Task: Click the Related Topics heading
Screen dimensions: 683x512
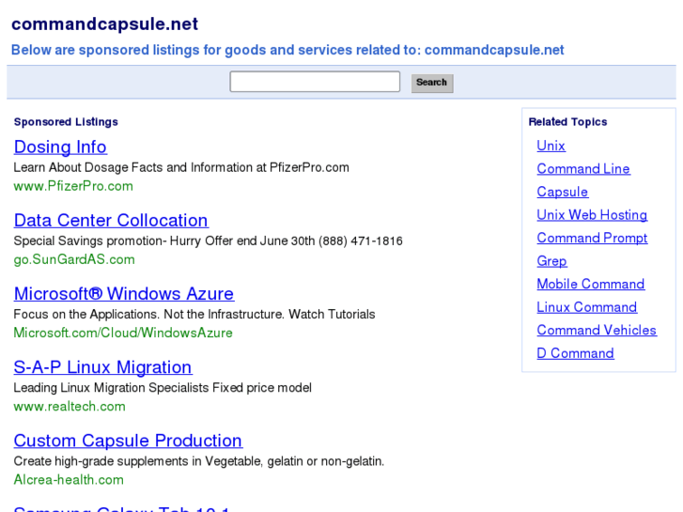Action: [x=567, y=122]
